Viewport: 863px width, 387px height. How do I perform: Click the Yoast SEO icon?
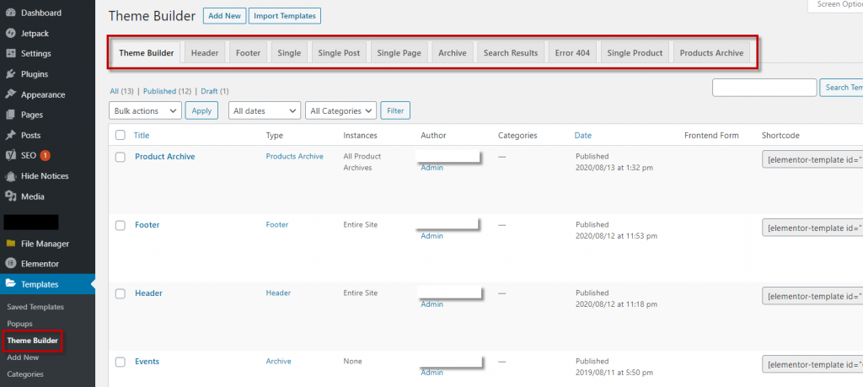10,155
